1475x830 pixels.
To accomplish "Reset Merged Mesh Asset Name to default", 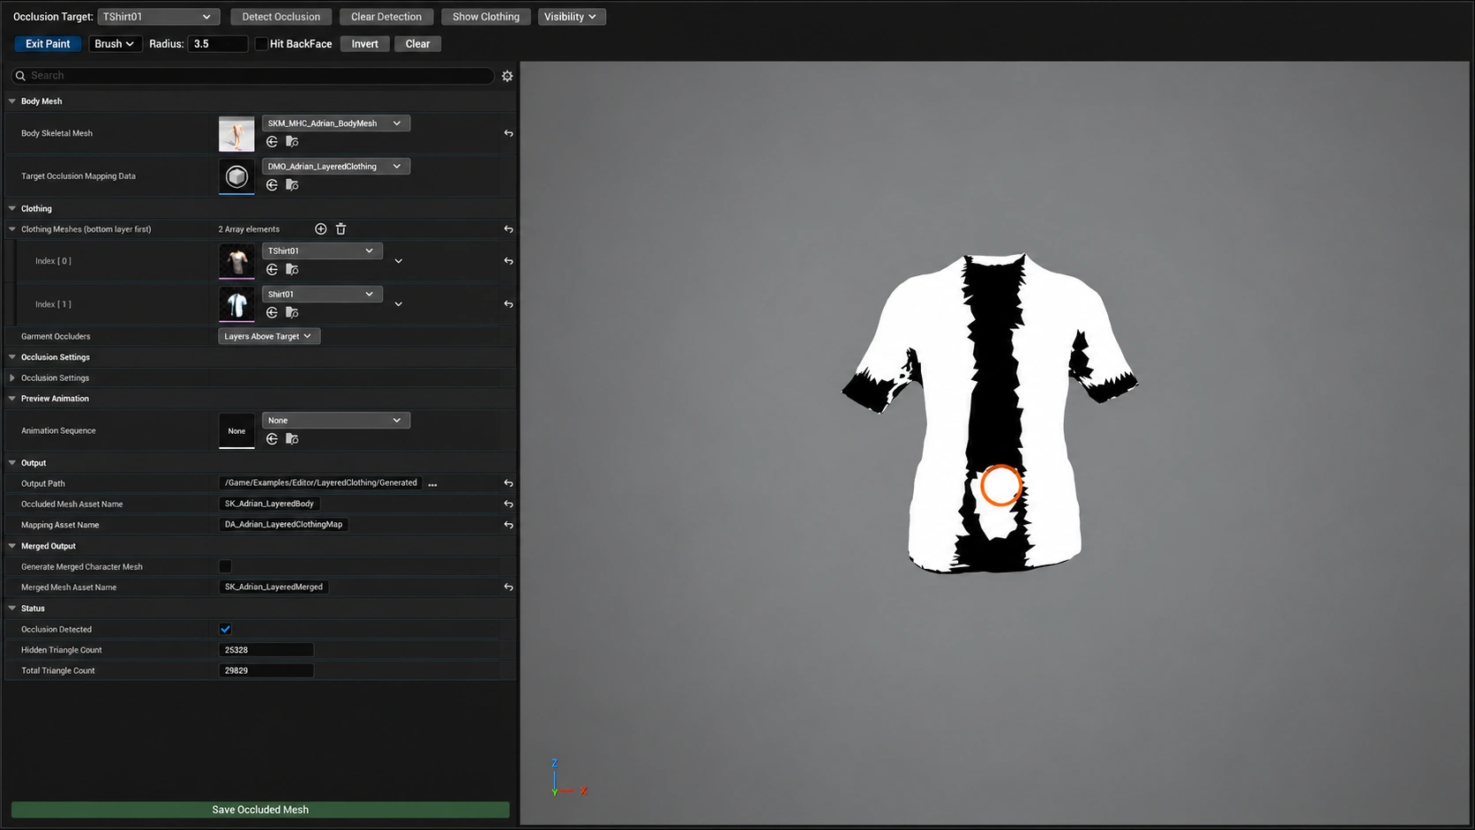I will click(x=508, y=587).
